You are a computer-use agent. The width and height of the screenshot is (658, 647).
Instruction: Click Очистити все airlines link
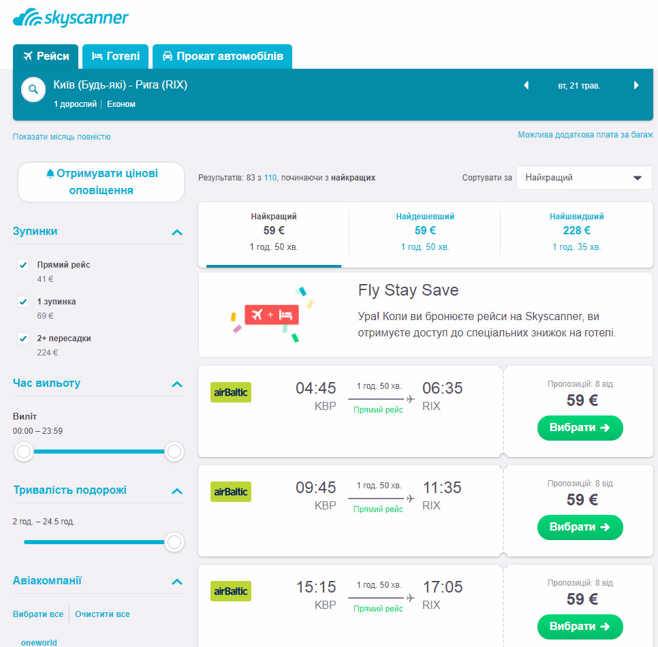coord(102,614)
